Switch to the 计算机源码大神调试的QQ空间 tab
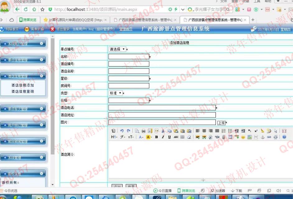This screenshot has height=199, width=293. click(75, 20)
